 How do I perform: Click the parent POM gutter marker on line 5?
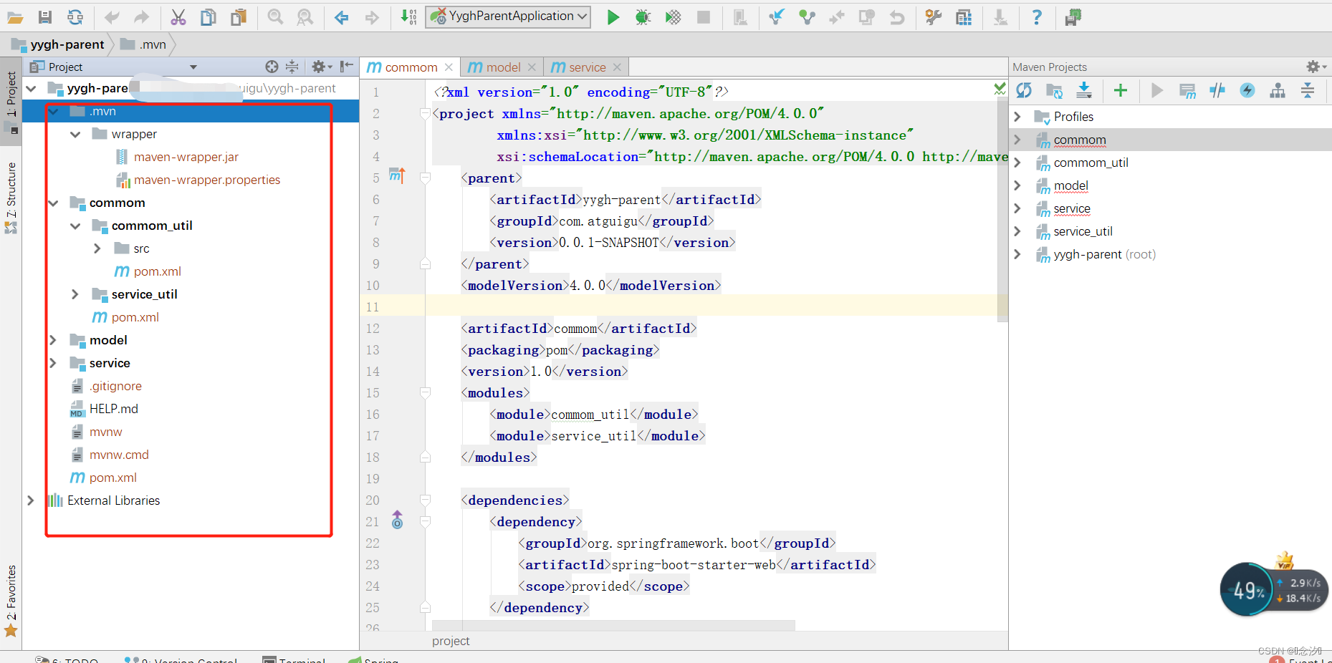click(397, 175)
